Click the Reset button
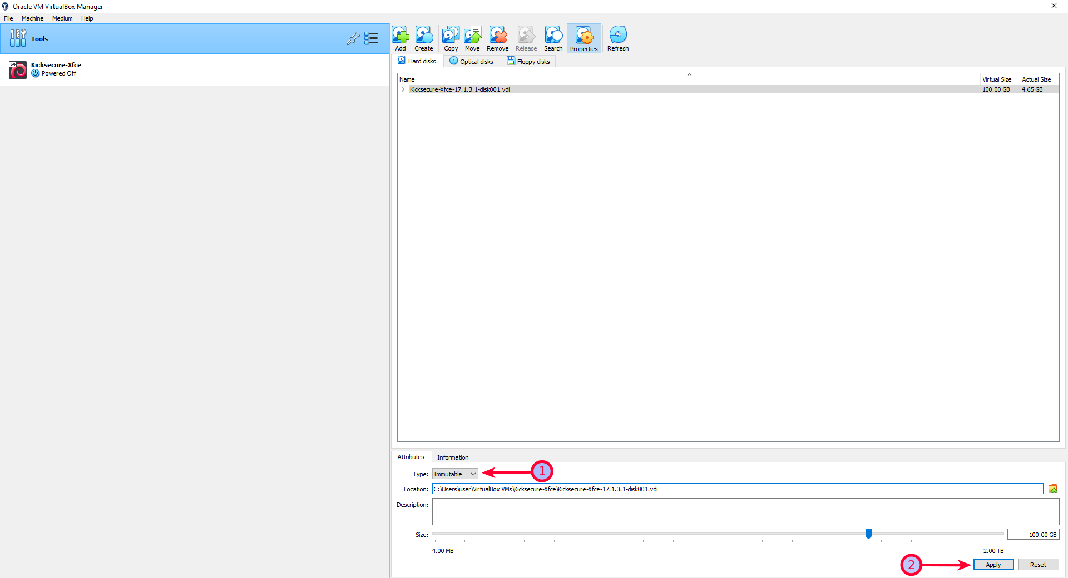 pyautogui.click(x=1037, y=565)
